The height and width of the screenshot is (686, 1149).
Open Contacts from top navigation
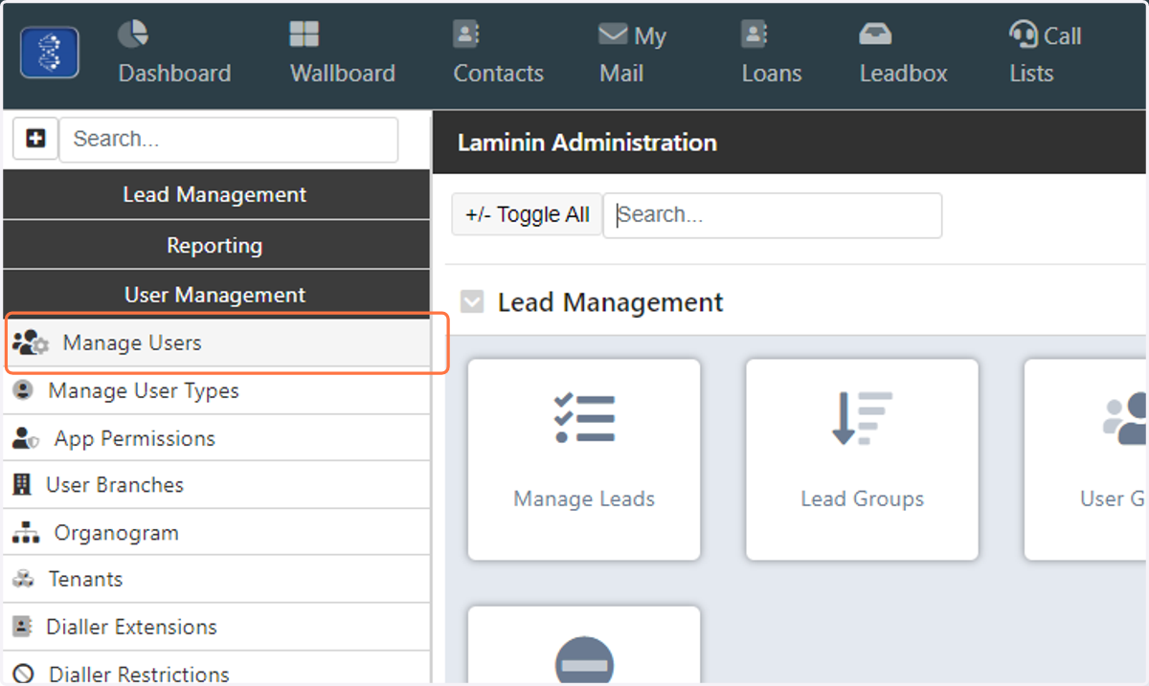(x=498, y=55)
